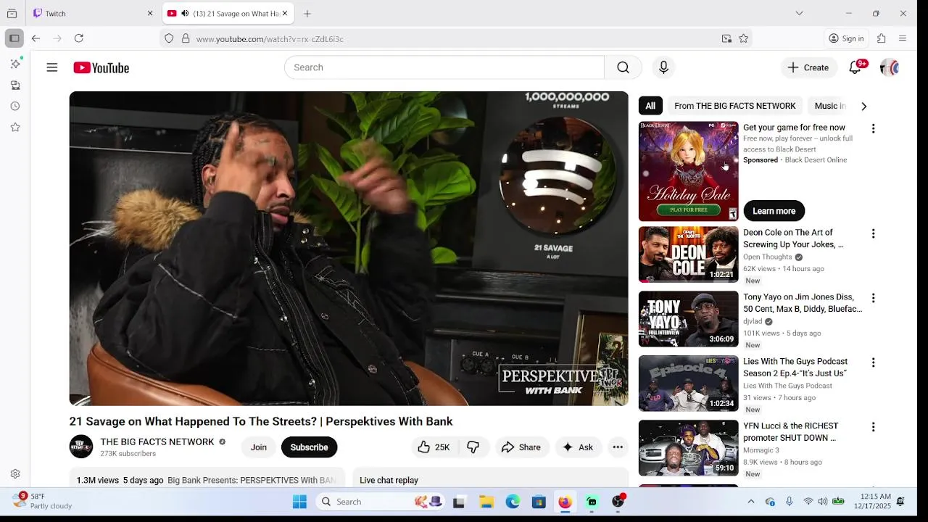Open YouTube guide hamburger menu

(x=52, y=67)
